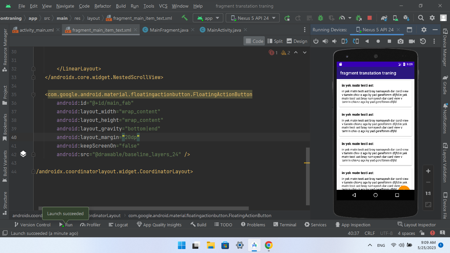Hide the Running Devices panel
The width and height of the screenshot is (450, 253).
tap(435, 30)
